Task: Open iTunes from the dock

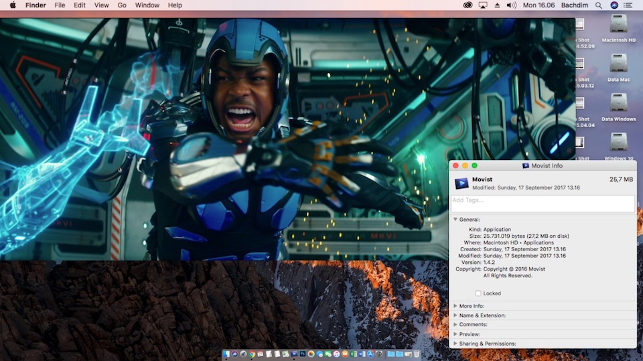Action: (x=336, y=354)
